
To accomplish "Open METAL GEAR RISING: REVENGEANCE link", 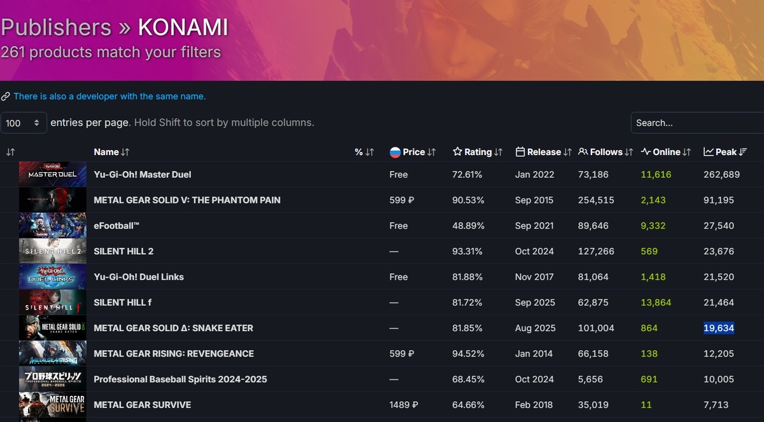I will pyautogui.click(x=174, y=353).
